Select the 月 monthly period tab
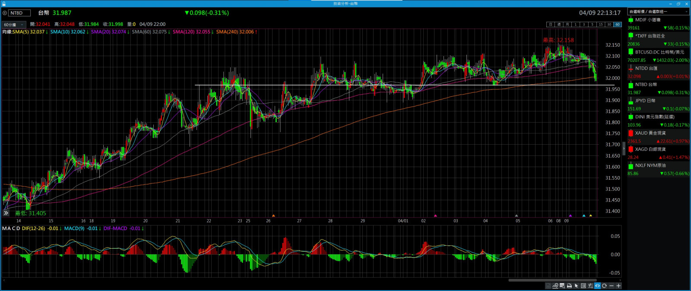Screen dimensions: 691x291 coord(567,25)
